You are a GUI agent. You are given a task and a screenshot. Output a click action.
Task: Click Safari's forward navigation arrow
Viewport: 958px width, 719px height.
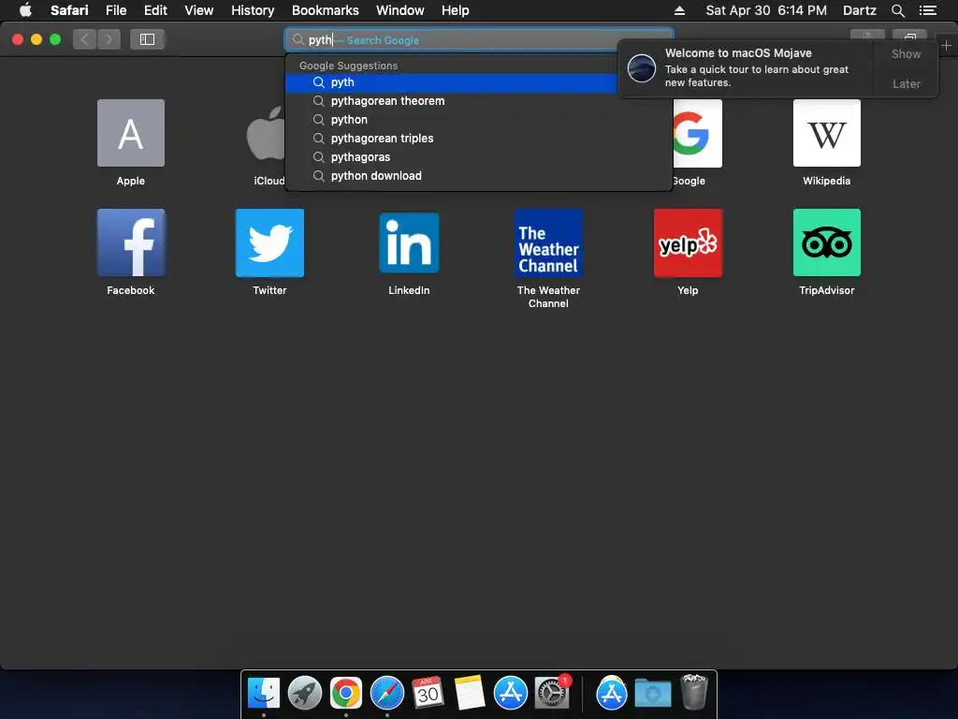point(109,39)
